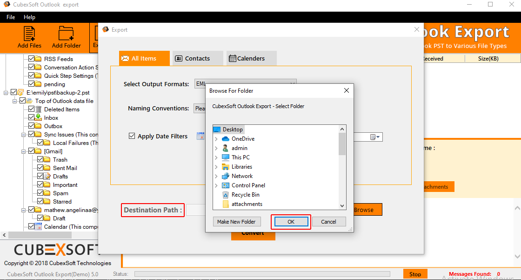Click the calendar icon beside date filters
Screen dimensions: 521x280
[200, 136]
